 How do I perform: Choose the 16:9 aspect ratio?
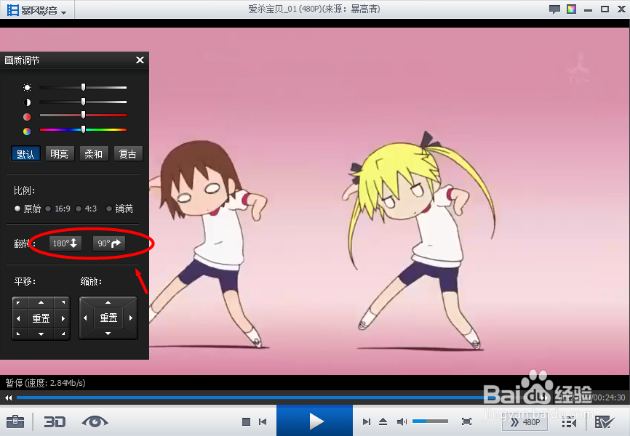point(58,209)
